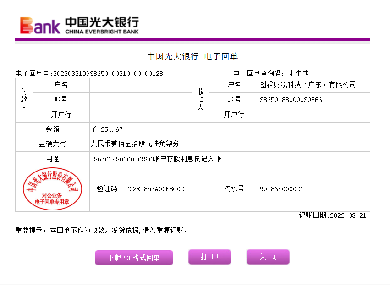Click the 金额 label
The height and width of the screenshot is (285, 390).
point(52,129)
